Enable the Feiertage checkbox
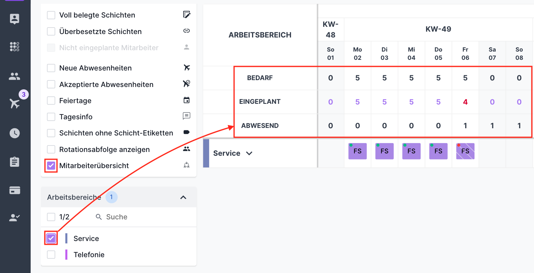Image resolution: width=534 pixels, height=273 pixels. click(51, 100)
